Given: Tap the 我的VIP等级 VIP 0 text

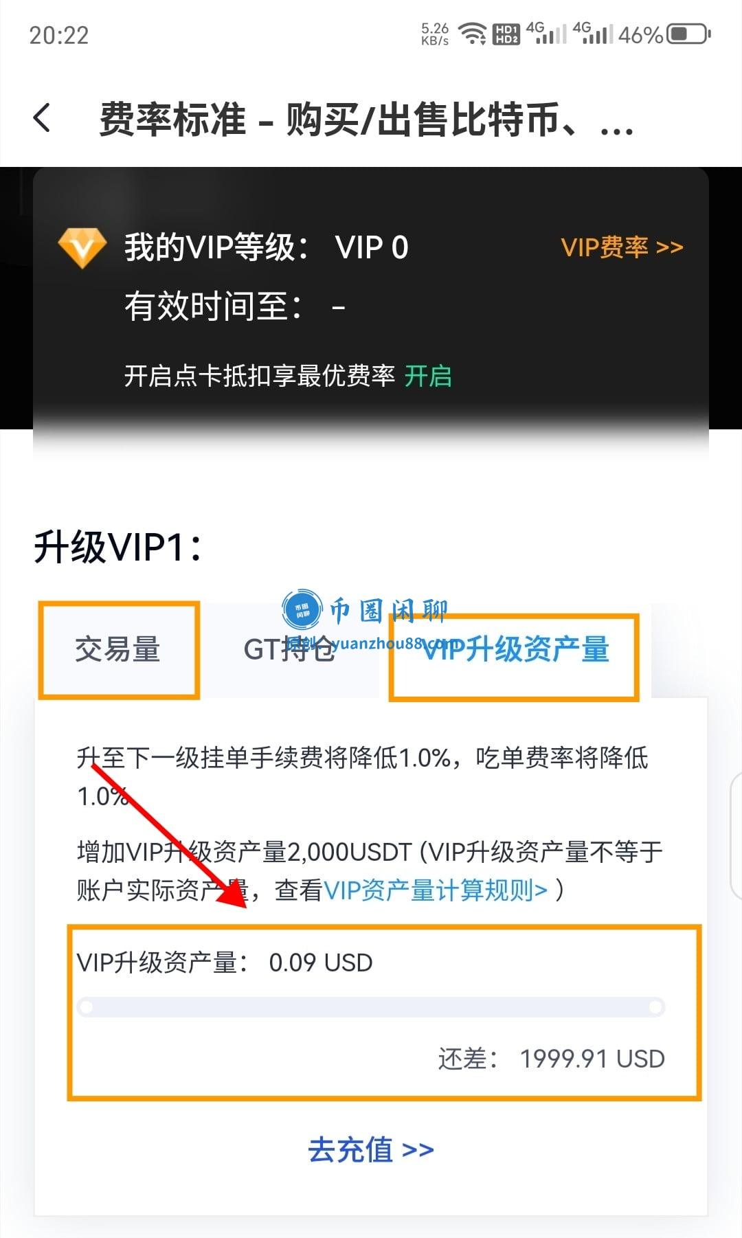Looking at the screenshot, I should pos(267,247).
